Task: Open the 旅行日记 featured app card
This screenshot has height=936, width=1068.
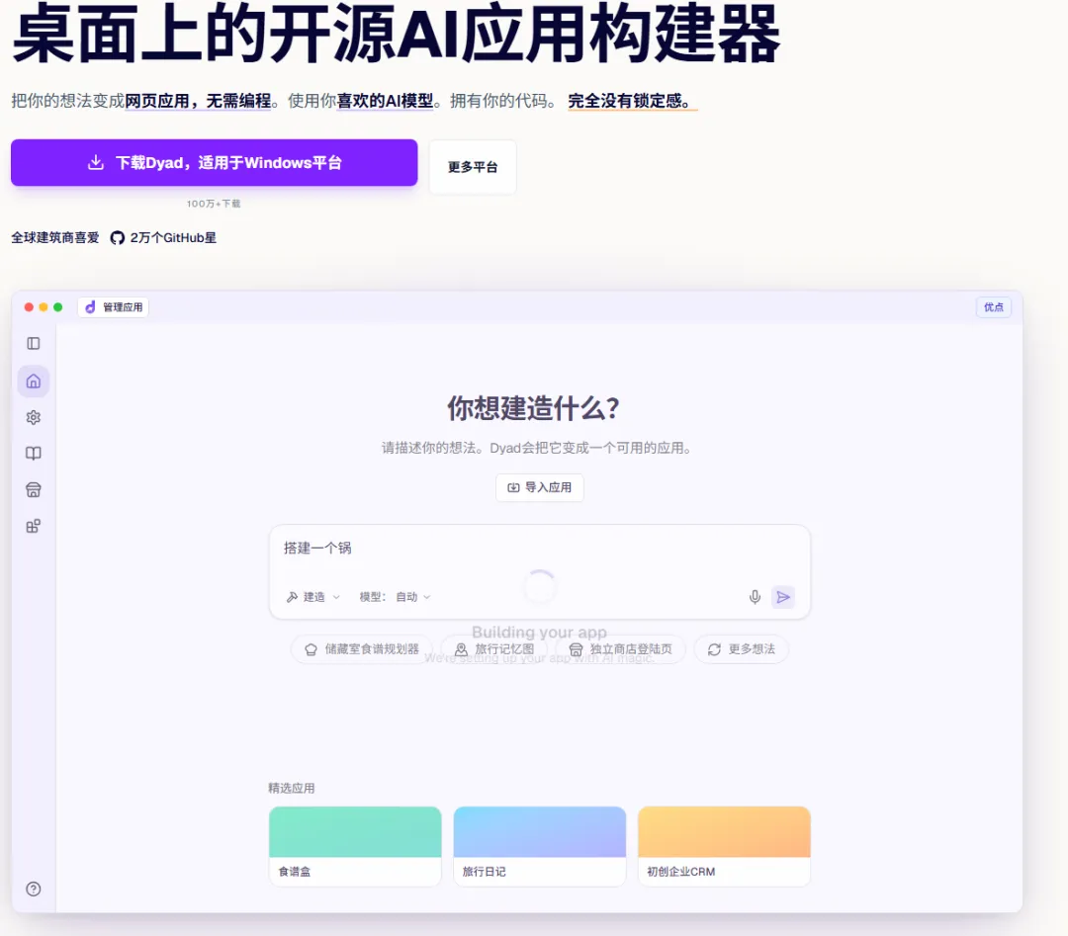Action: click(x=540, y=846)
